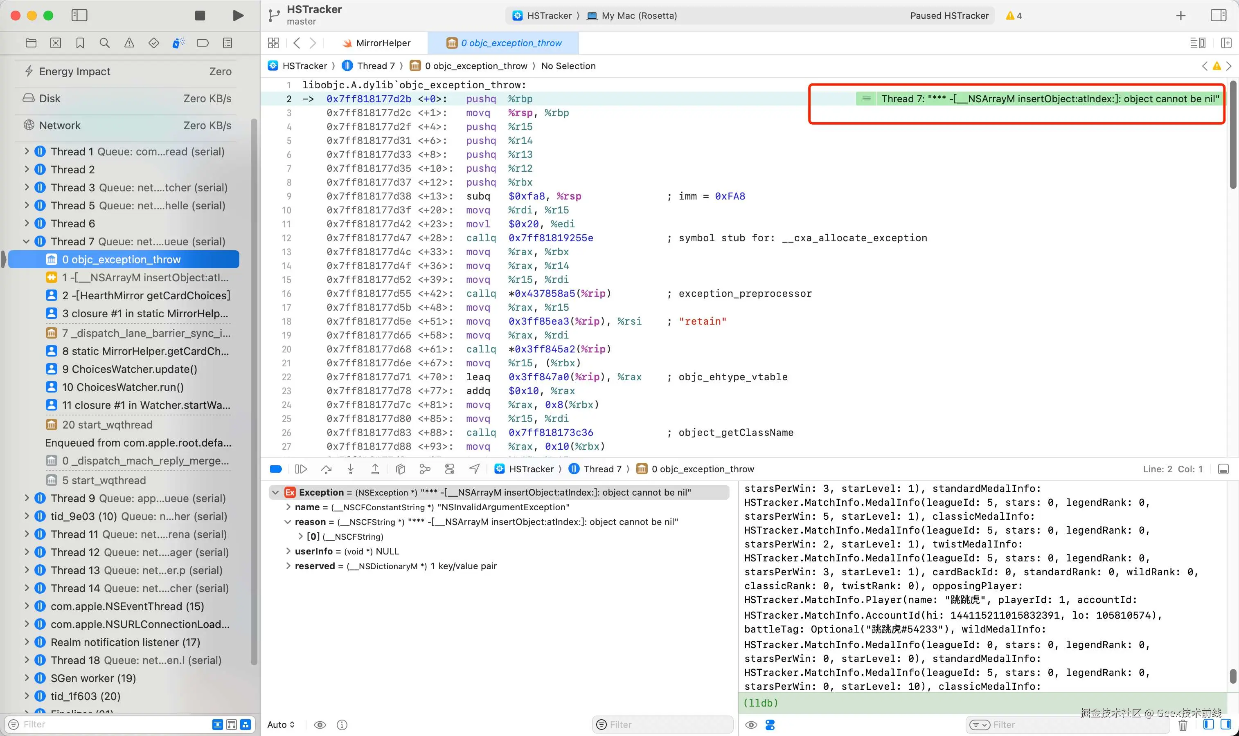Click the Simulate Location arrow icon

[x=474, y=469]
